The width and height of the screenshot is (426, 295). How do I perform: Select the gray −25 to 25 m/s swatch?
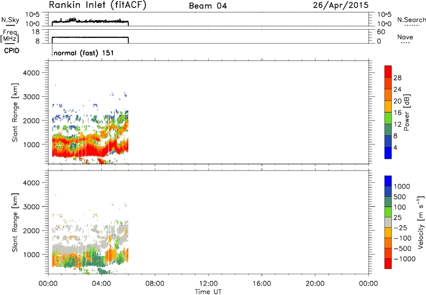click(x=388, y=222)
